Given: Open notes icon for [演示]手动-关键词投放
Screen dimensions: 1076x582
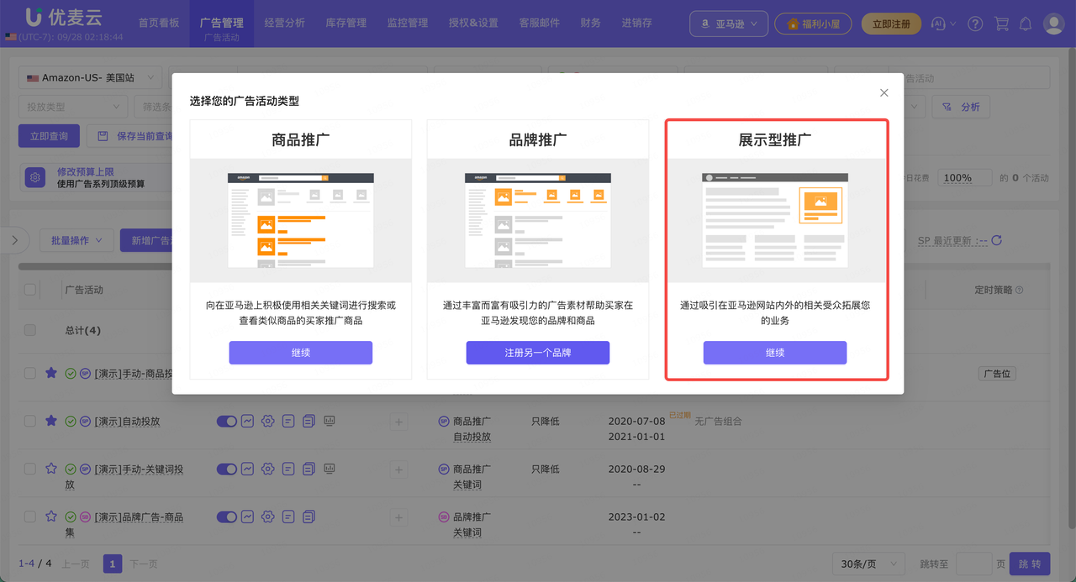Looking at the screenshot, I should click(x=288, y=469).
